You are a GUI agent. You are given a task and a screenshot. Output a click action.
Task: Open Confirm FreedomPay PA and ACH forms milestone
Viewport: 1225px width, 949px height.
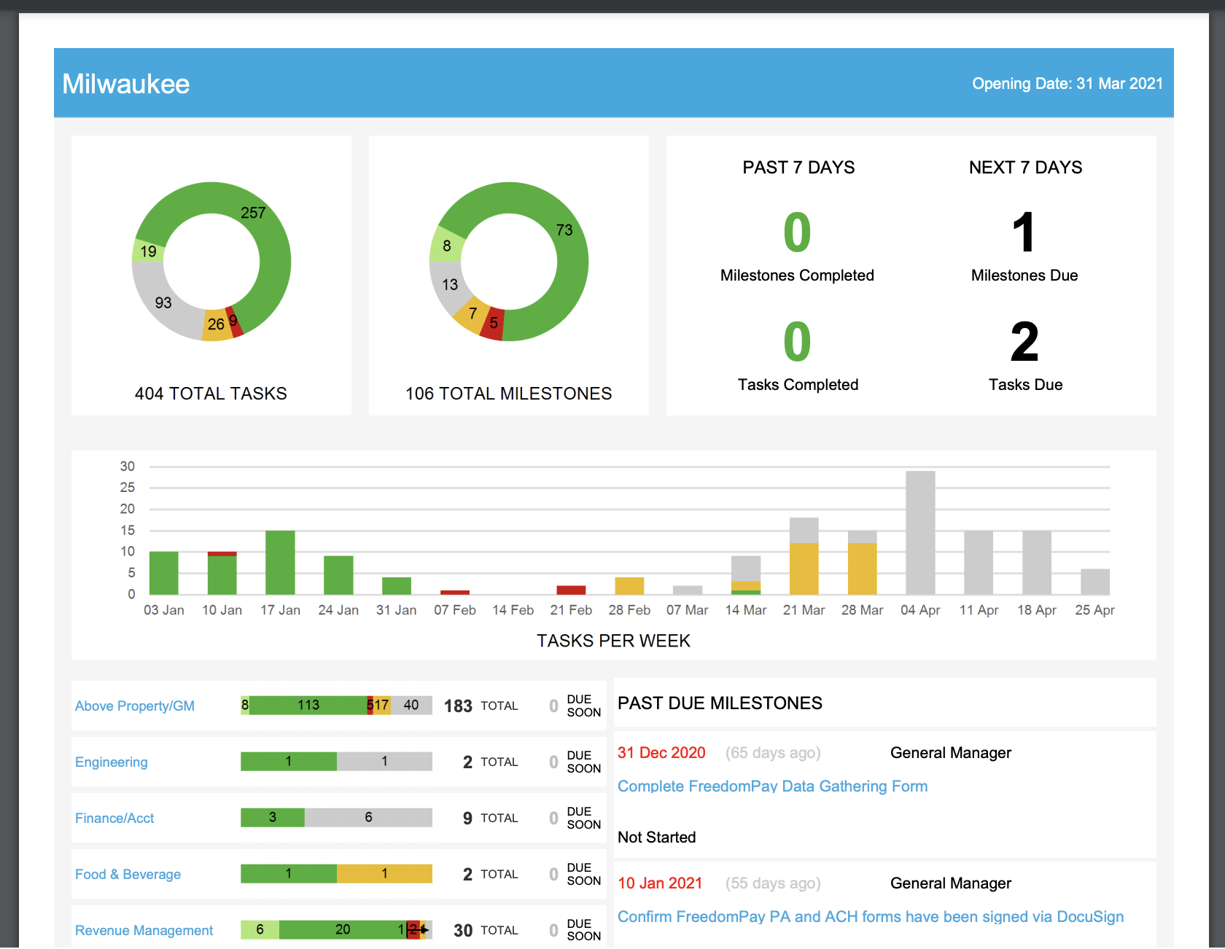[x=871, y=916]
